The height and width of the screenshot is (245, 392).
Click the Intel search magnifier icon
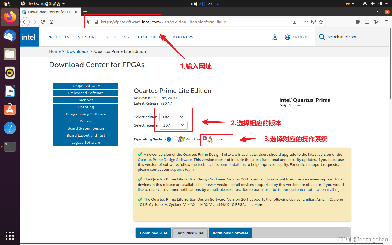coord(322,37)
